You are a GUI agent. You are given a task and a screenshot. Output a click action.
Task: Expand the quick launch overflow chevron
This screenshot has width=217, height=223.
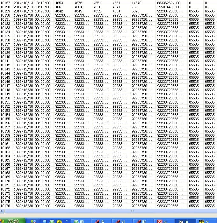[67, 220]
